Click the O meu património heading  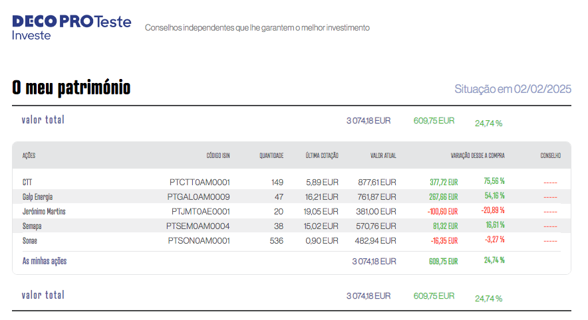(71, 88)
